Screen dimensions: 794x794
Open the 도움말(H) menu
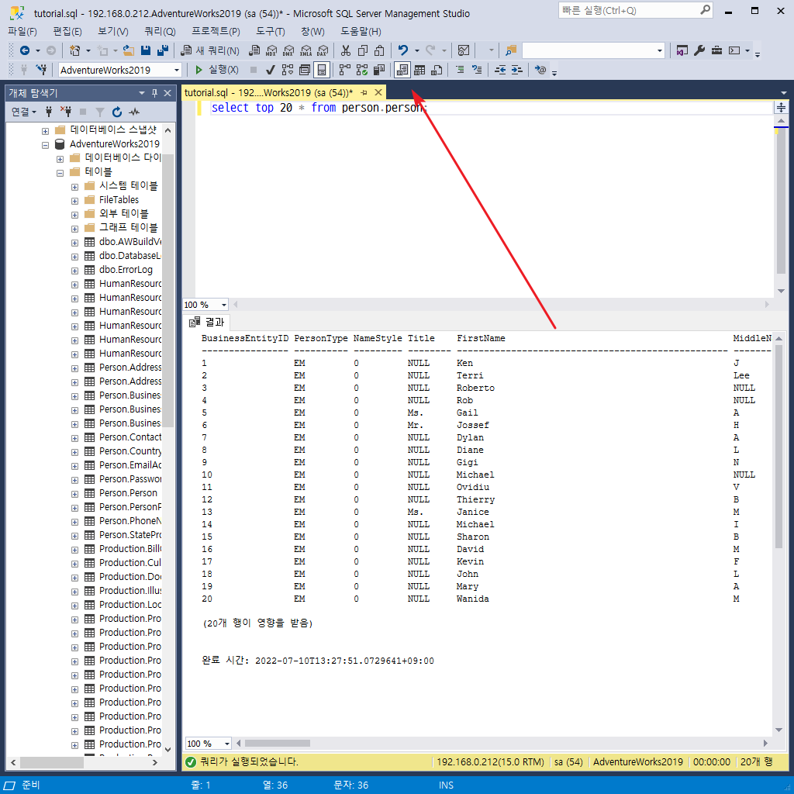[361, 31]
